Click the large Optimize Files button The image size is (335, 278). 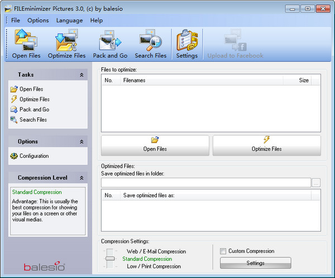(x=267, y=145)
